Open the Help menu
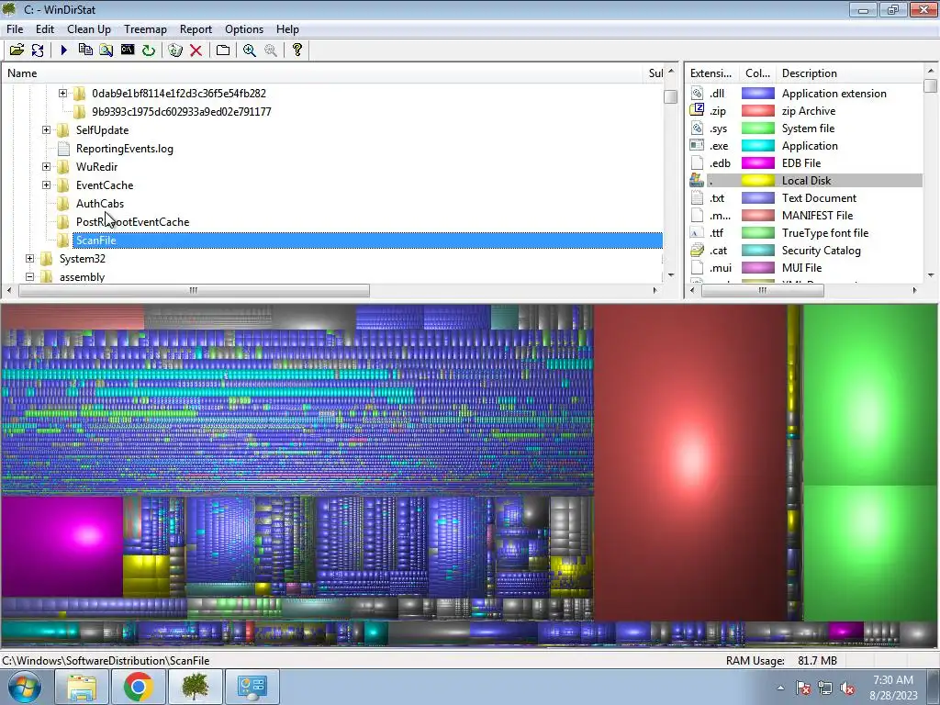 [x=287, y=28]
